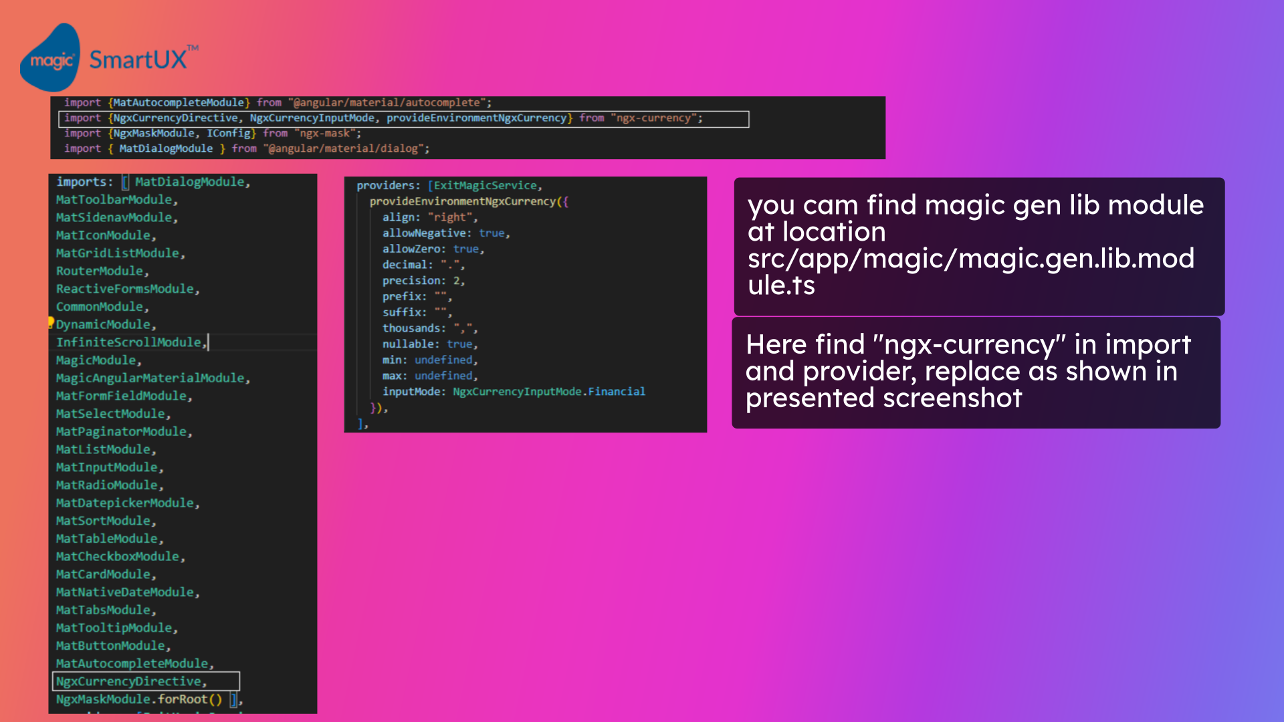Click MatDatepickerModule in the imports list
1284x722 pixels.
126,503
